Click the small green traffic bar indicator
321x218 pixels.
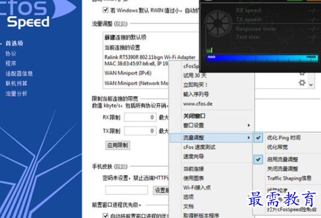(210, 50)
